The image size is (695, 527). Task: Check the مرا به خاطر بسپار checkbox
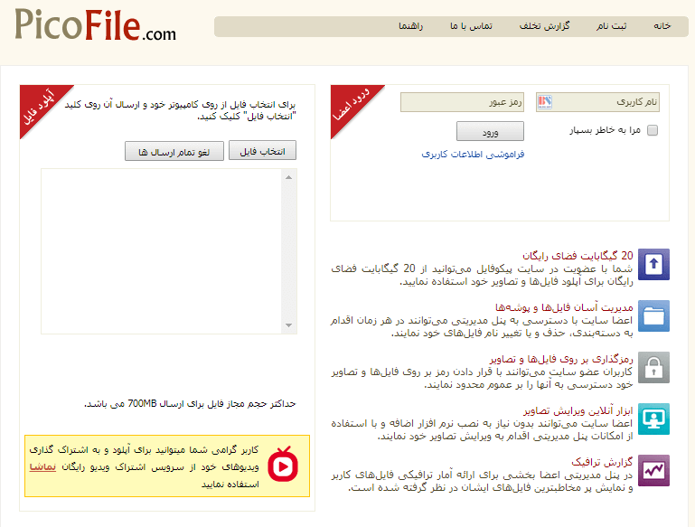click(652, 130)
